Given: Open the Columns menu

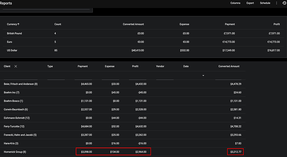Looking at the screenshot, I should [235, 3].
